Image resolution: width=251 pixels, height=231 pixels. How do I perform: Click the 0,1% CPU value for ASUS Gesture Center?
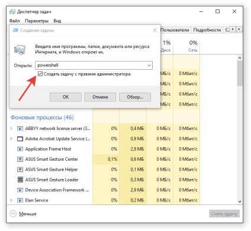[x=112, y=160]
